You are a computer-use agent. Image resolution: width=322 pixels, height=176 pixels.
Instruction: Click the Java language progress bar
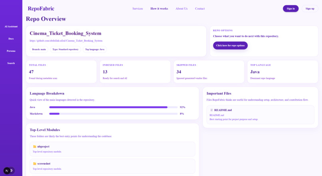113,107
